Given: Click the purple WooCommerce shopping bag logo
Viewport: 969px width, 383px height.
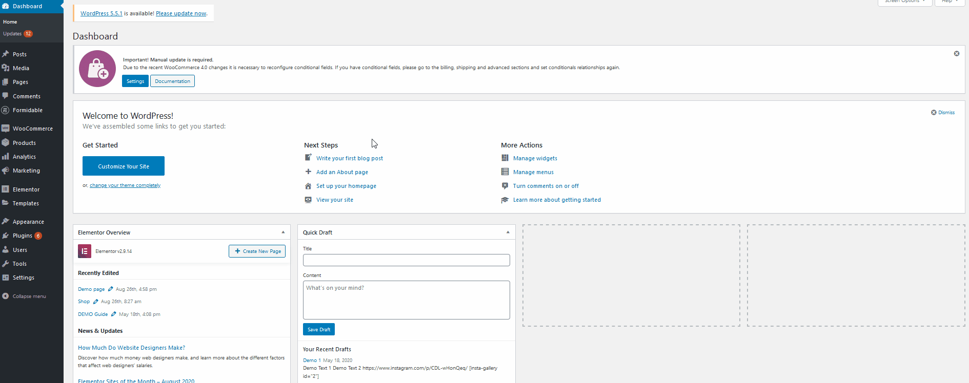Looking at the screenshot, I should [x=97, y=69].
